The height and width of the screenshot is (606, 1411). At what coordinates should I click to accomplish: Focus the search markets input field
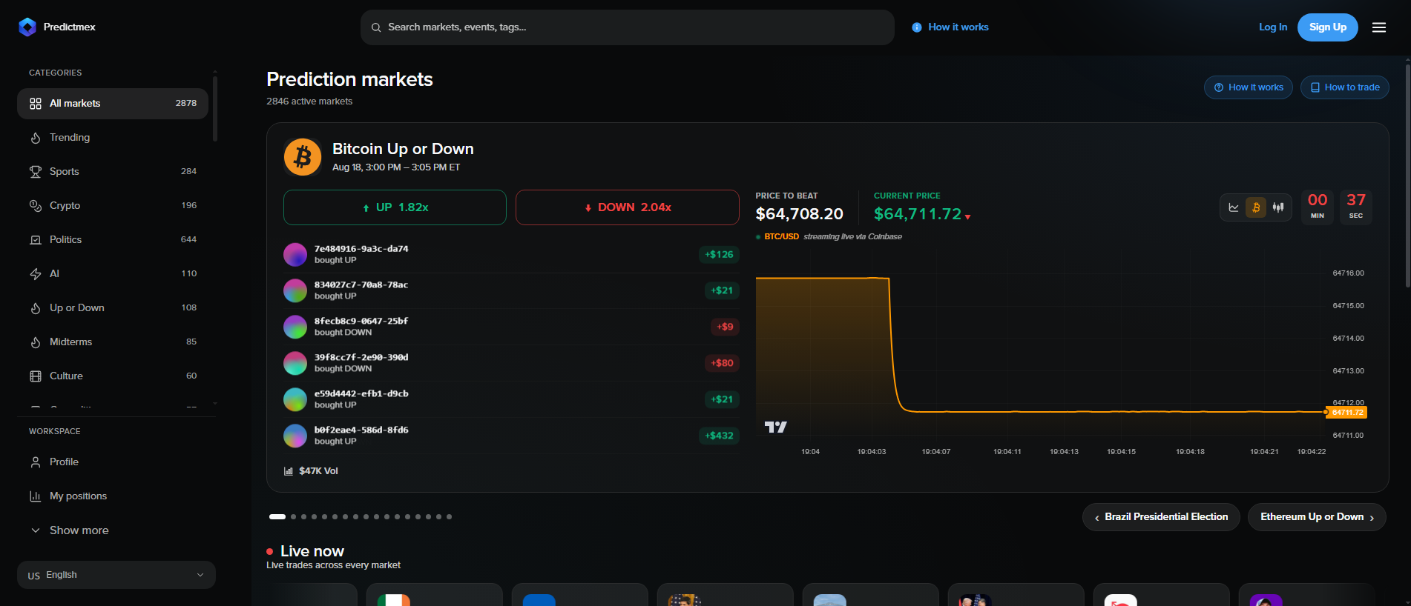click(628, 27)
